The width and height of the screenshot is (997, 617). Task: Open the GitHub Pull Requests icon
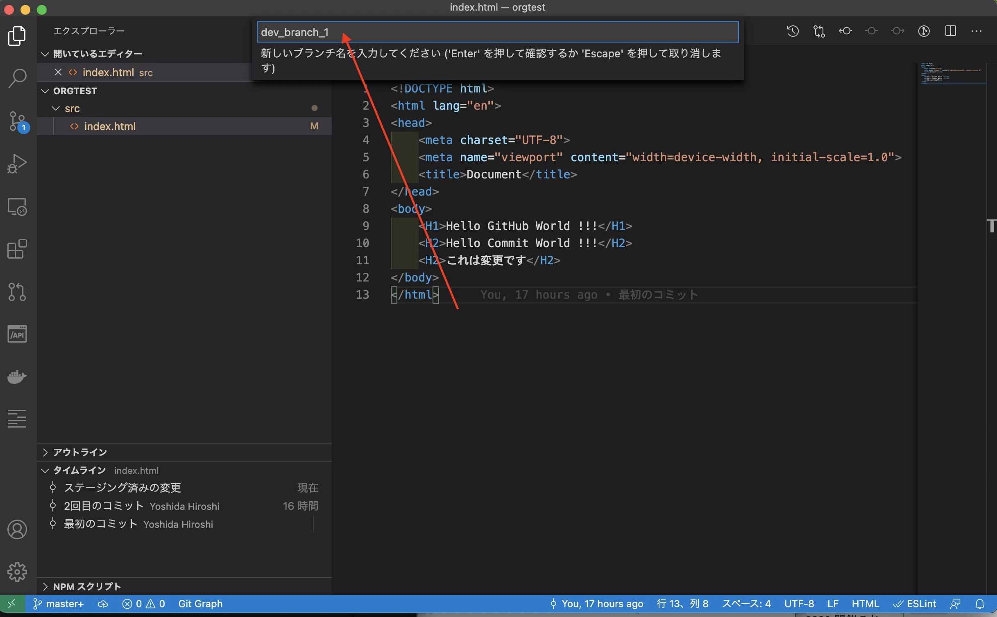point(17,292)
